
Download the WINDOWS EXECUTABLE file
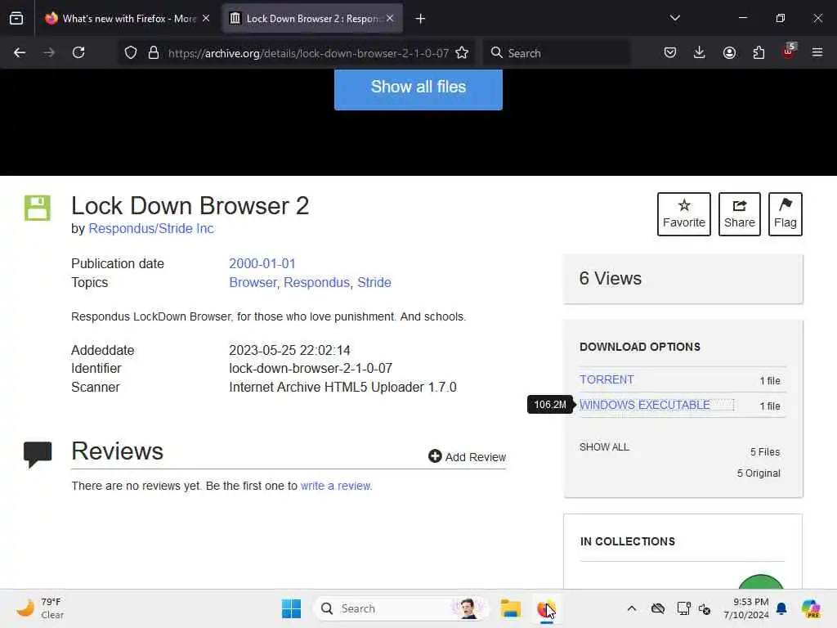pos(645,405)
